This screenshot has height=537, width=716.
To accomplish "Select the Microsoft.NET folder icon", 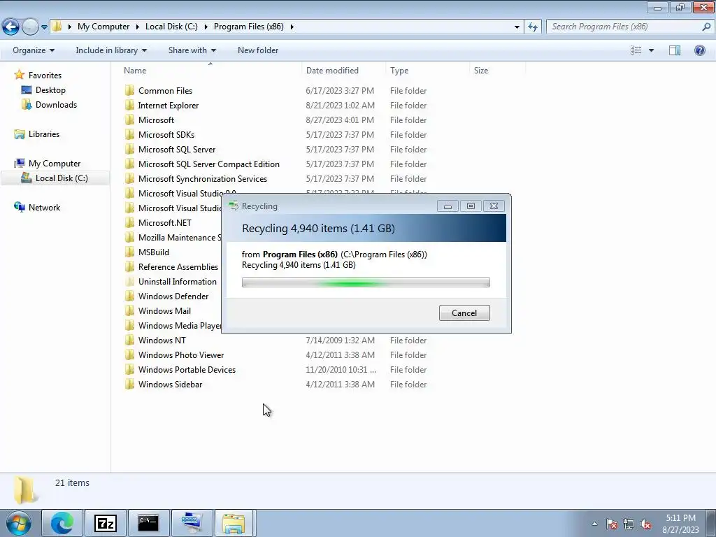I will (129, 222).
